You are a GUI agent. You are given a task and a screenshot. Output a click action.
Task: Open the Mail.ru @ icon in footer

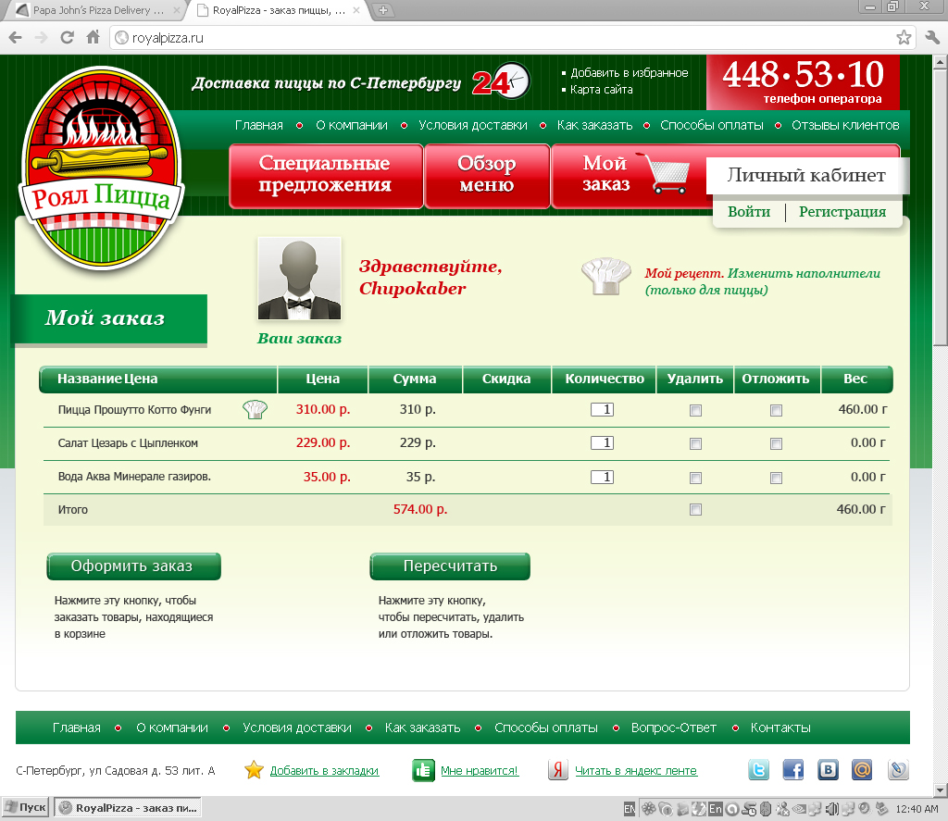click(x=862, y=769)
